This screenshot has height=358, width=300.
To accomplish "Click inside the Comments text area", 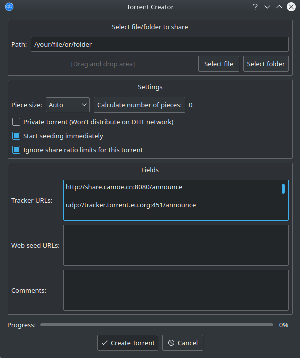I will coord(176,290).
